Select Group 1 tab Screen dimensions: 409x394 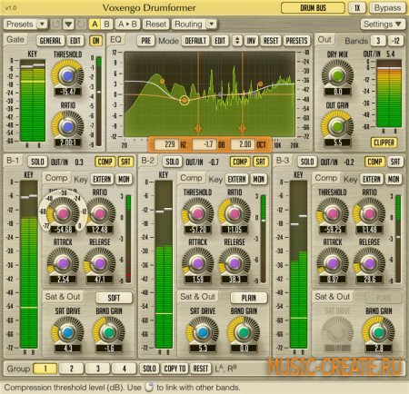45,369
